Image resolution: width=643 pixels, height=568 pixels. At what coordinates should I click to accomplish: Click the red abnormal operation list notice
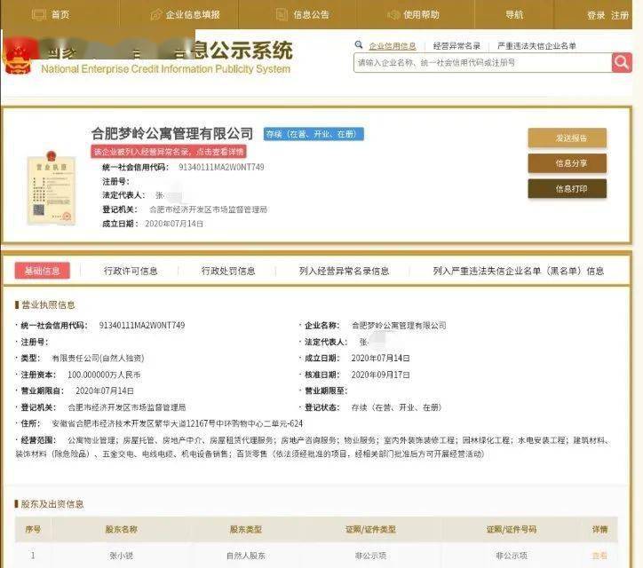pyautogui.click(x=169, y=152)
